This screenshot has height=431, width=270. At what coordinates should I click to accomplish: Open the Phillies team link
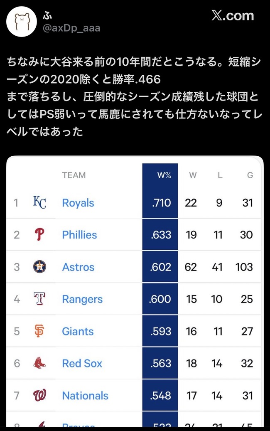click(x=79, y=235)
